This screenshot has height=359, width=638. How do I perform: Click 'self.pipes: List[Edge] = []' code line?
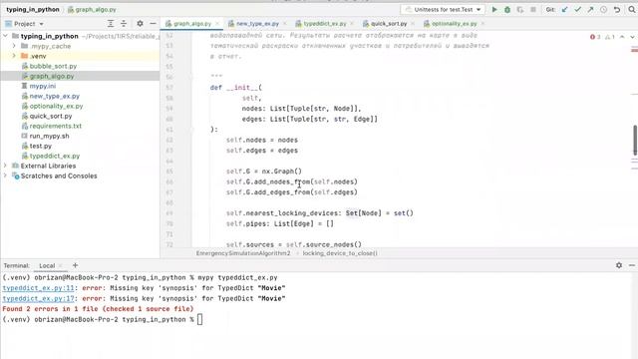[280, 223]
